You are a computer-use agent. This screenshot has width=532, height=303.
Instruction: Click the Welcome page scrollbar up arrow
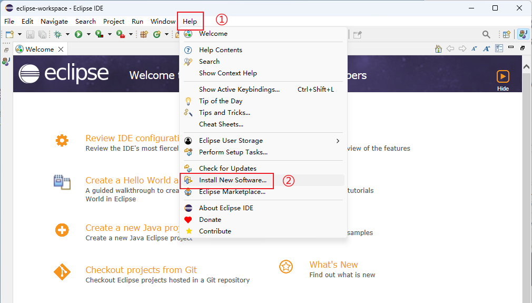click(x=527, y=67)
